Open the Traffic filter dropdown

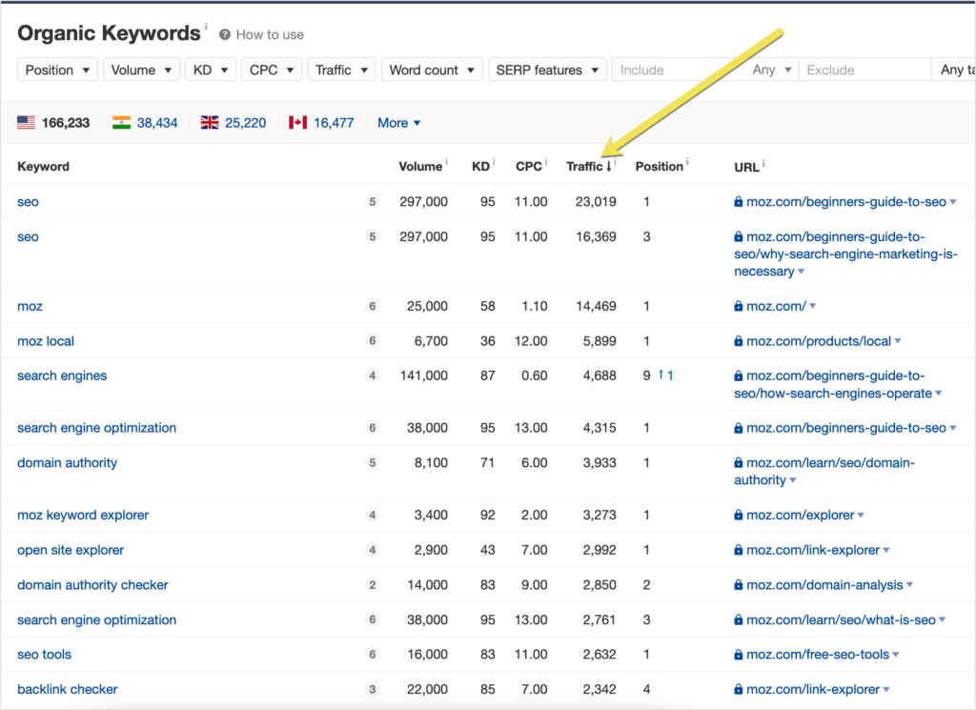(342, 70)
